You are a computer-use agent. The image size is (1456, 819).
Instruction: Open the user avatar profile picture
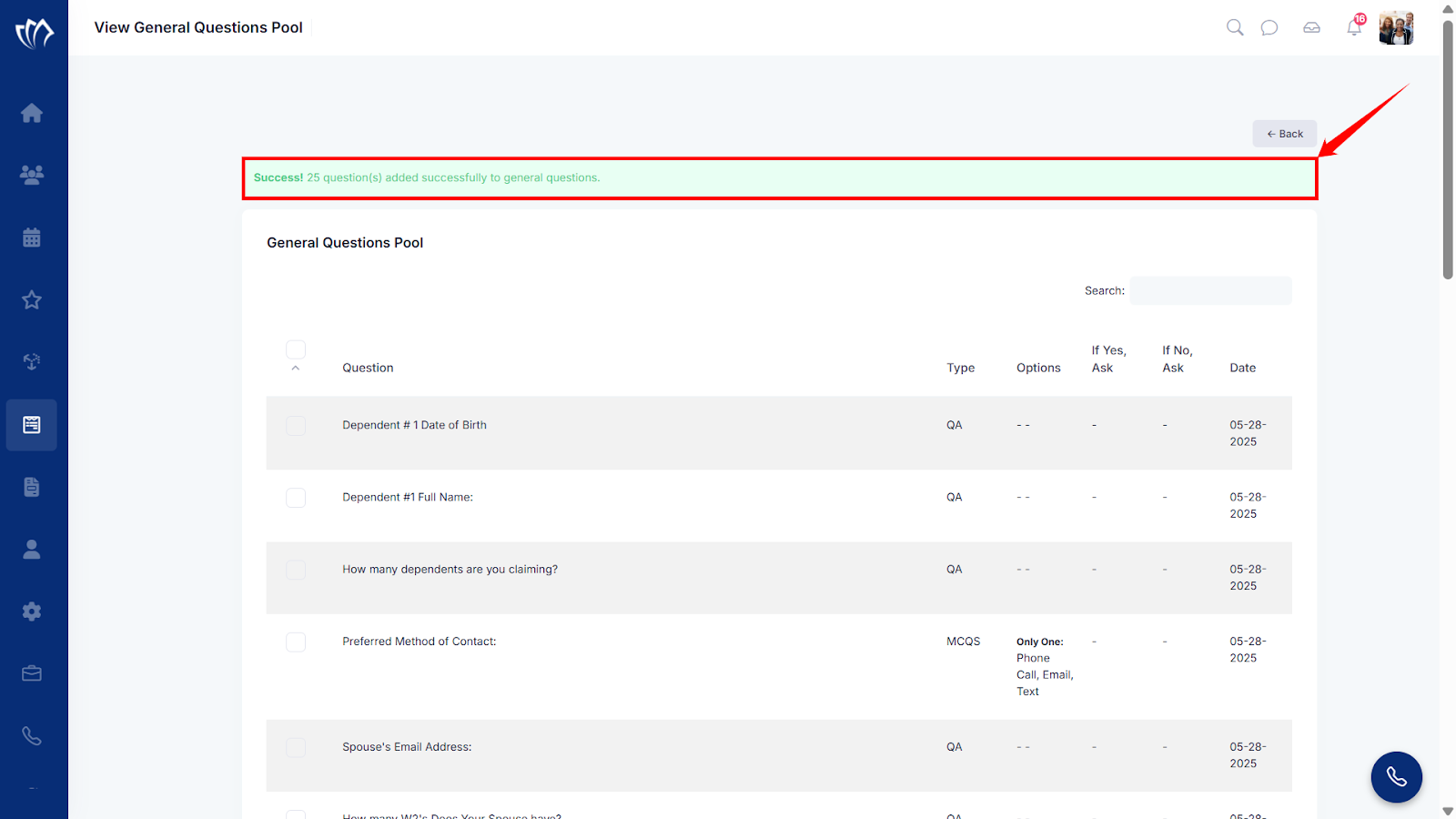click(1397, 28)
